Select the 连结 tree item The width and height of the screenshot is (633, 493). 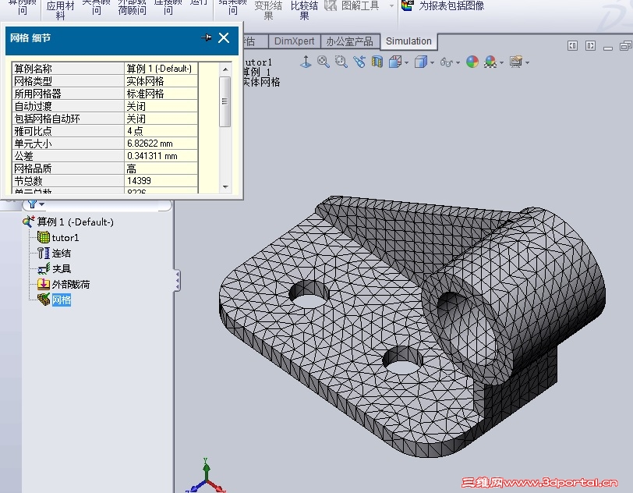pos(62,254)
